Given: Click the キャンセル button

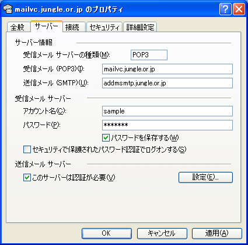Looking at the screenshot, I should (x=162, y=233).
